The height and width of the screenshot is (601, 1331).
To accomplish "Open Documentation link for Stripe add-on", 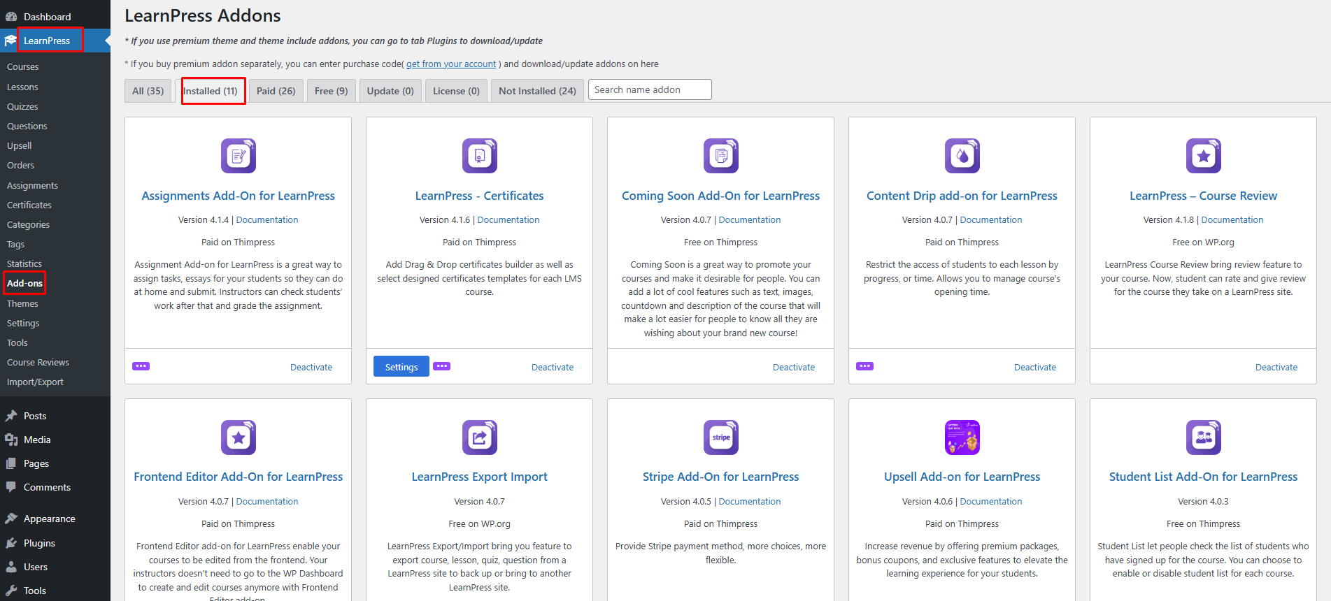I will (750, 501).
